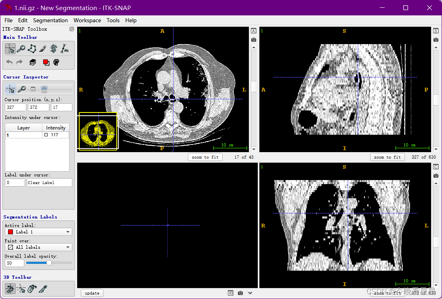Click the sagittal slice scrollbar
Viewport: 442px width, 299px height.
(436, 98)
